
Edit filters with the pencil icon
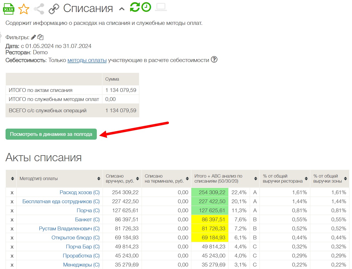click(x=33, y=37)
